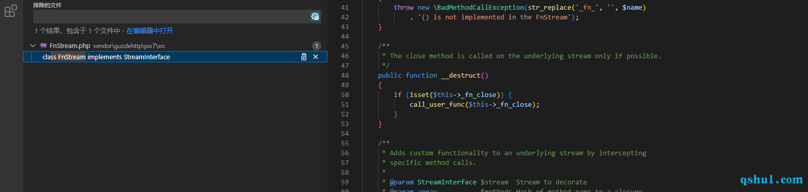Image resolution: width=808 pixels, height=192 pixels.
Task: Open search results via 在编辑器中打开 link
Action: click(150, 31)
